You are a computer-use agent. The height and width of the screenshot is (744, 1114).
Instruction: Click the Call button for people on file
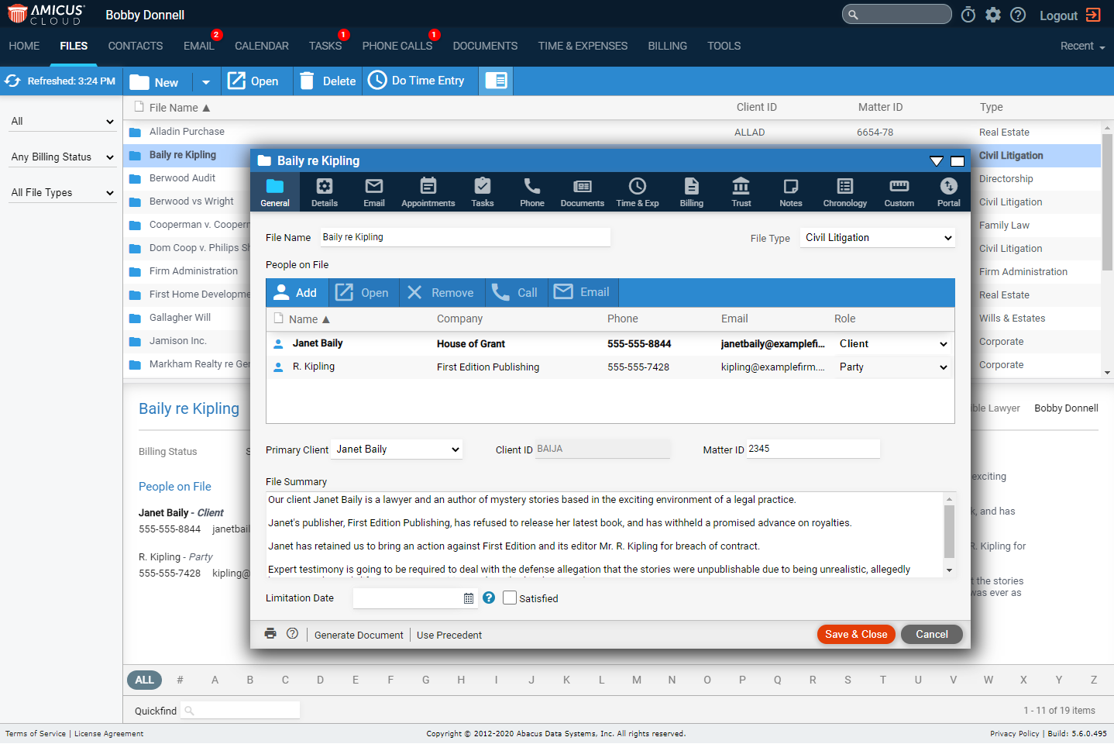pyautogui.click(x=516, y=292)
